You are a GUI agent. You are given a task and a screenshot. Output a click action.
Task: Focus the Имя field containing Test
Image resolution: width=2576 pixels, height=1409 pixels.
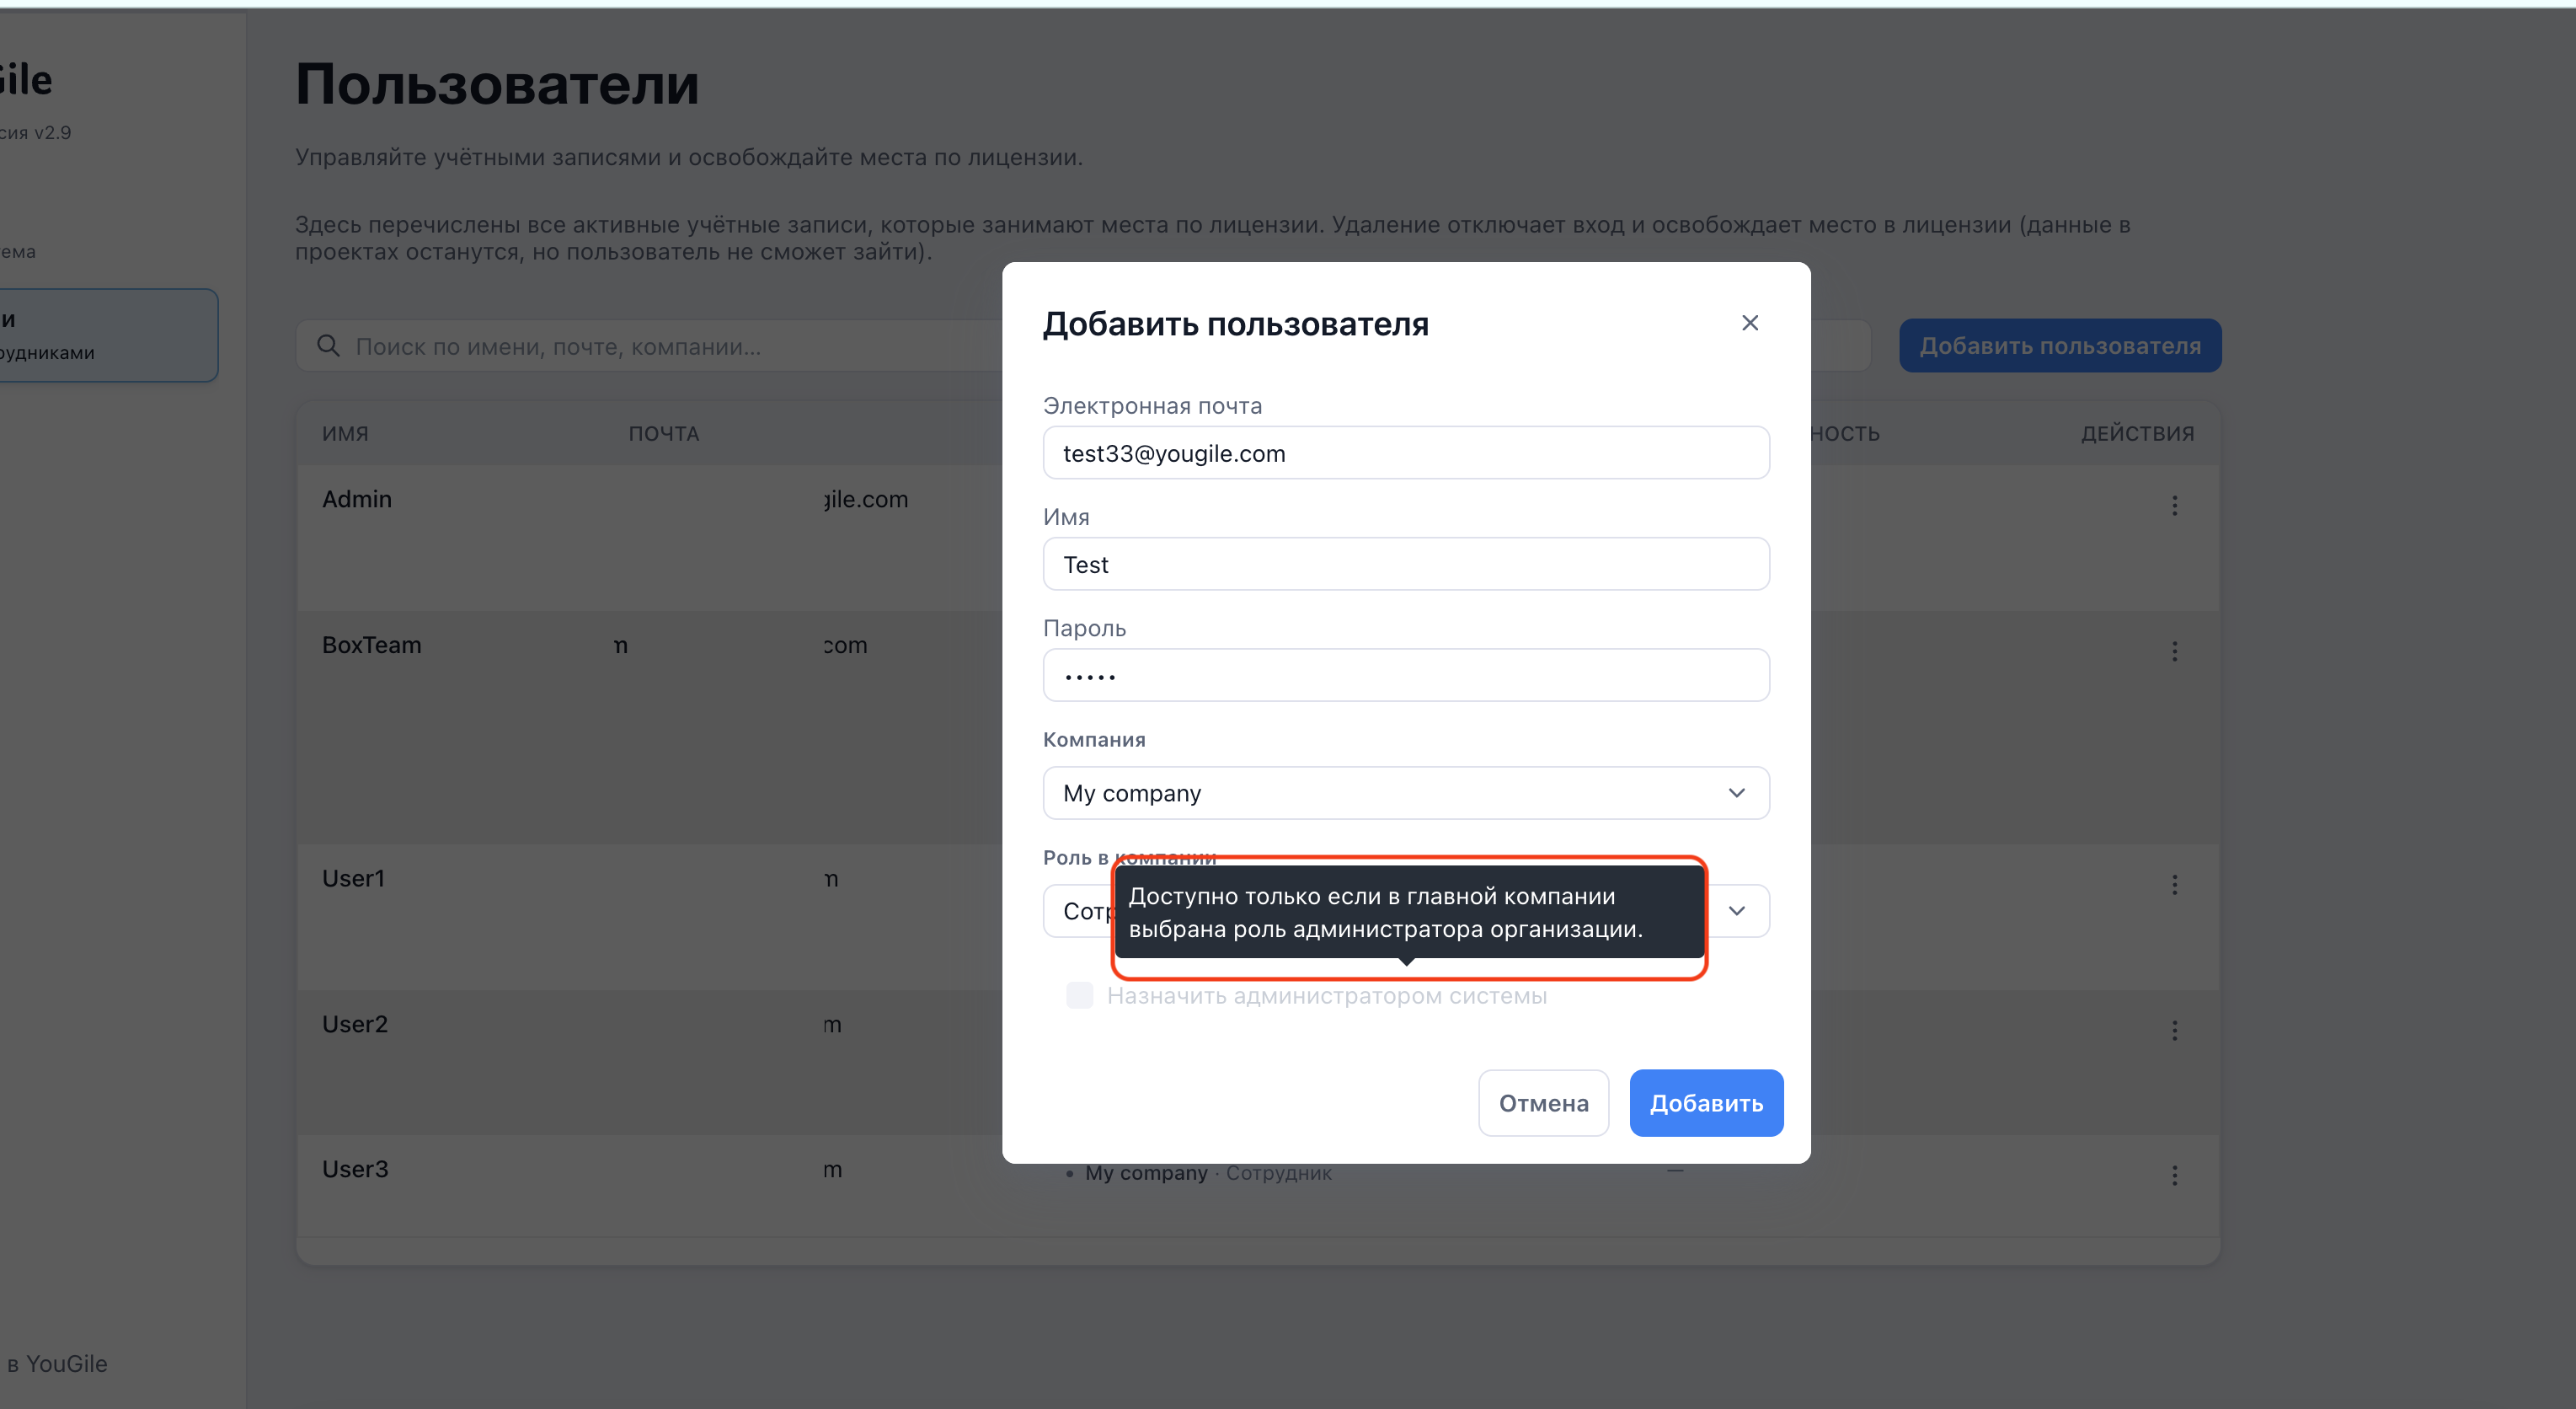(x=1406, y=564)
